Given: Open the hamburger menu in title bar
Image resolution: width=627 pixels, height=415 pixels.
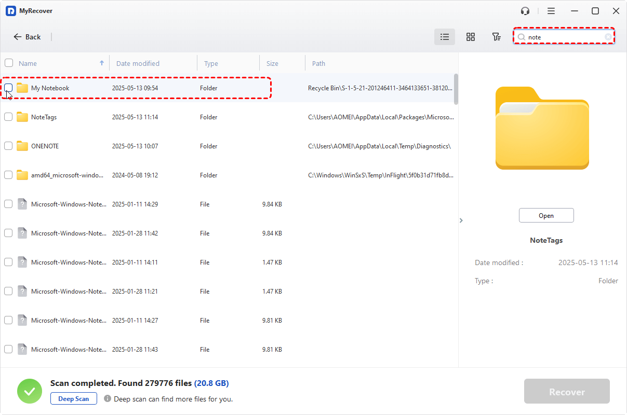Looking at the screenshot, I should 551,11.
